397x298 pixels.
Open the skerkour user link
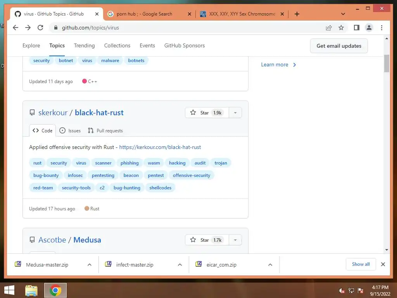point(53,113)
